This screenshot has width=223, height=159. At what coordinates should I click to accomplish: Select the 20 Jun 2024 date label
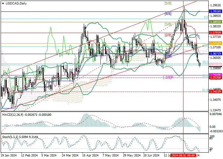[151, 155]
